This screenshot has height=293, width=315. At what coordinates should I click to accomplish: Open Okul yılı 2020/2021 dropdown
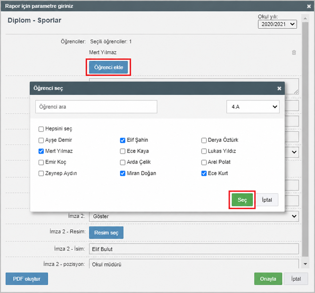click(x=277, y=24)
